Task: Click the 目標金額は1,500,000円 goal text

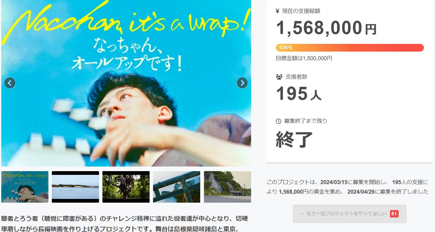Action: pyautogui.click(x=304, y=58)
